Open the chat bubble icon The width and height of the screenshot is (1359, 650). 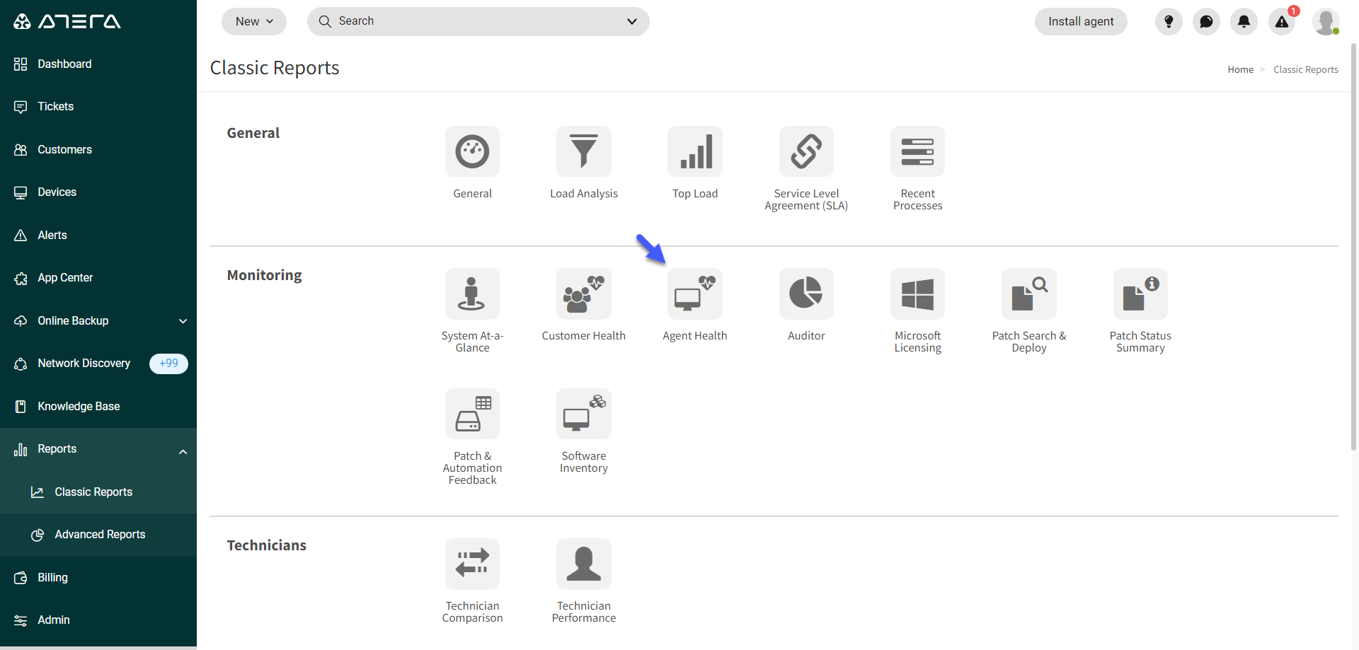[1206, 22]
